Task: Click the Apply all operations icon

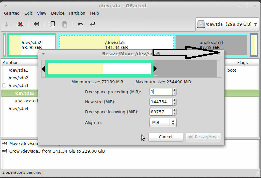Action: click(92, 24)
